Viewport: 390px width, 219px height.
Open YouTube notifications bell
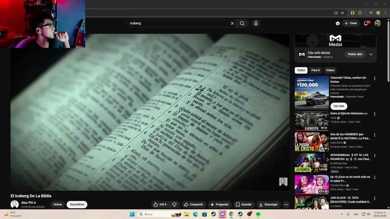366,23
